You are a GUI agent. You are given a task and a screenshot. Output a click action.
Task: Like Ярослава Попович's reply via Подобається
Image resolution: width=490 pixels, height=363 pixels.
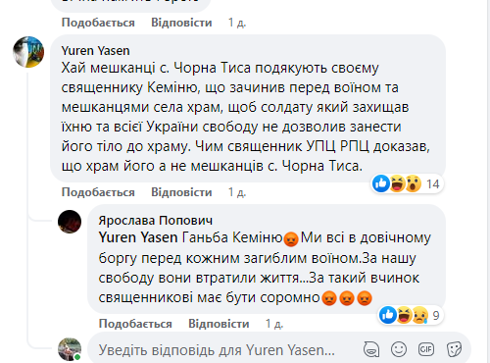(135, 324)
